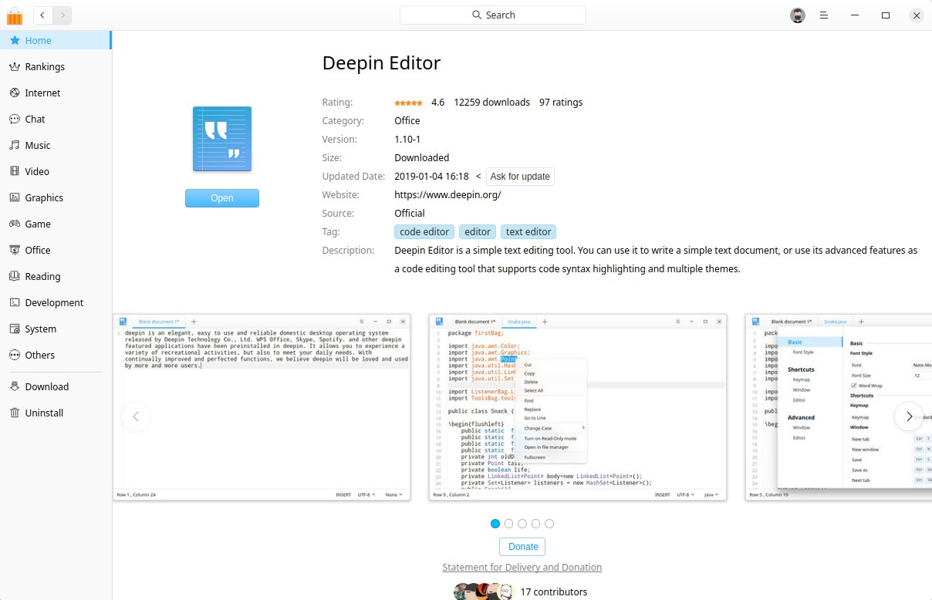The height and width of the screenshot is (600, 932).
Task: Open the Reading category label
Action: tap(42, 276)
